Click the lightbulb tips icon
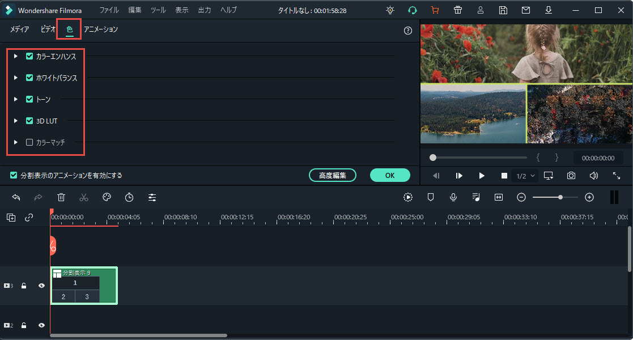 [390, 11]
